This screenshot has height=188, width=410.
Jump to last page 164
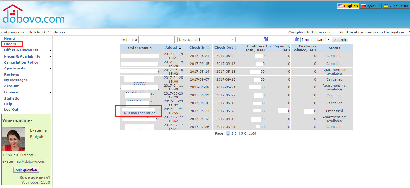click(252, 133)
